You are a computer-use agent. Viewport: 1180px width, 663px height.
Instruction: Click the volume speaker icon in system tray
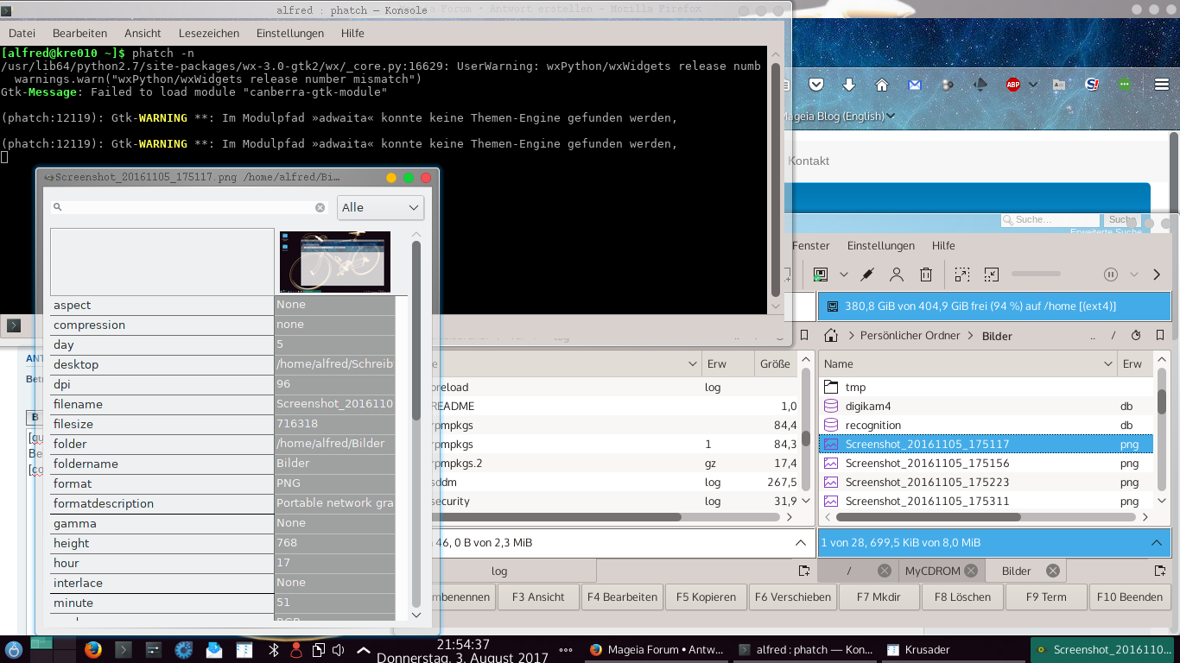coord(339,650)
